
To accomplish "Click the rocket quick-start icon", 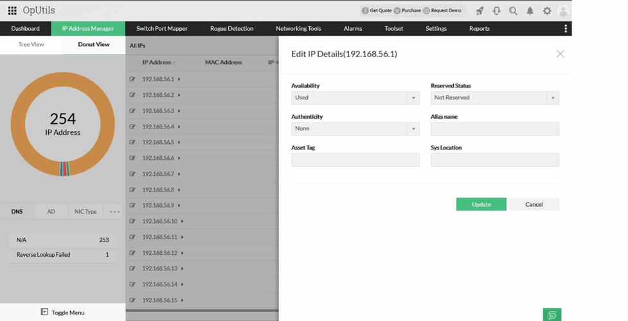I will [480, 11].
